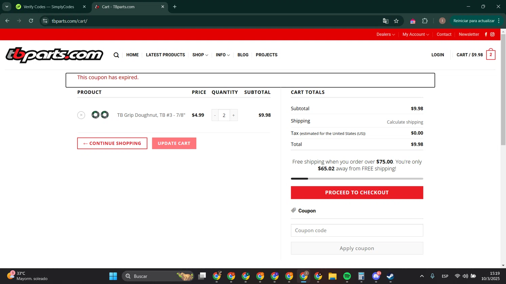The image size is (506, 284).
Task: Close the Cart - TBparts.com tab
Action: [x=163, y=7]
